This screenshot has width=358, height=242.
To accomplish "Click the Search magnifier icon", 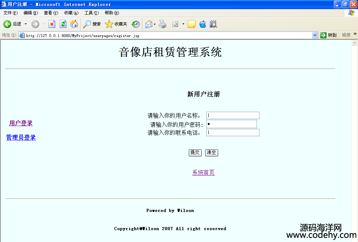I will point(87,24).
